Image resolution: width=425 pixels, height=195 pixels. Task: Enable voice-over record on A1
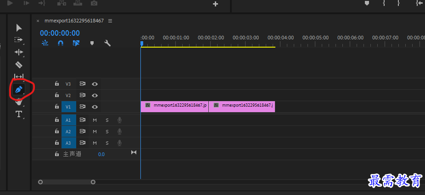119,120
